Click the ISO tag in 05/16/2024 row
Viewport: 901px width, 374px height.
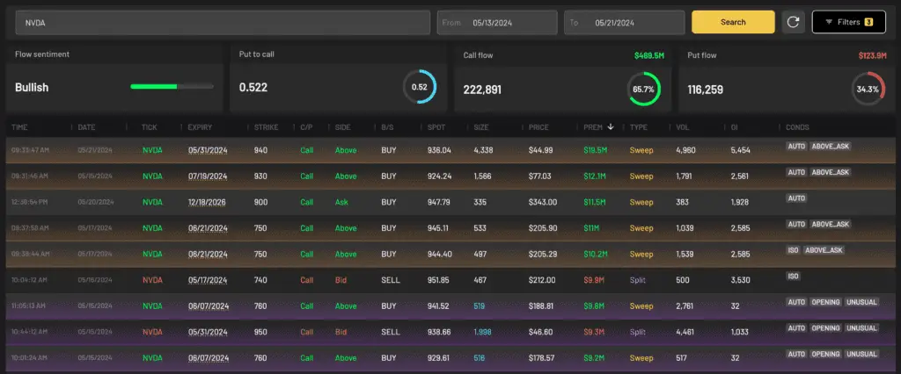tap(793, 276)
